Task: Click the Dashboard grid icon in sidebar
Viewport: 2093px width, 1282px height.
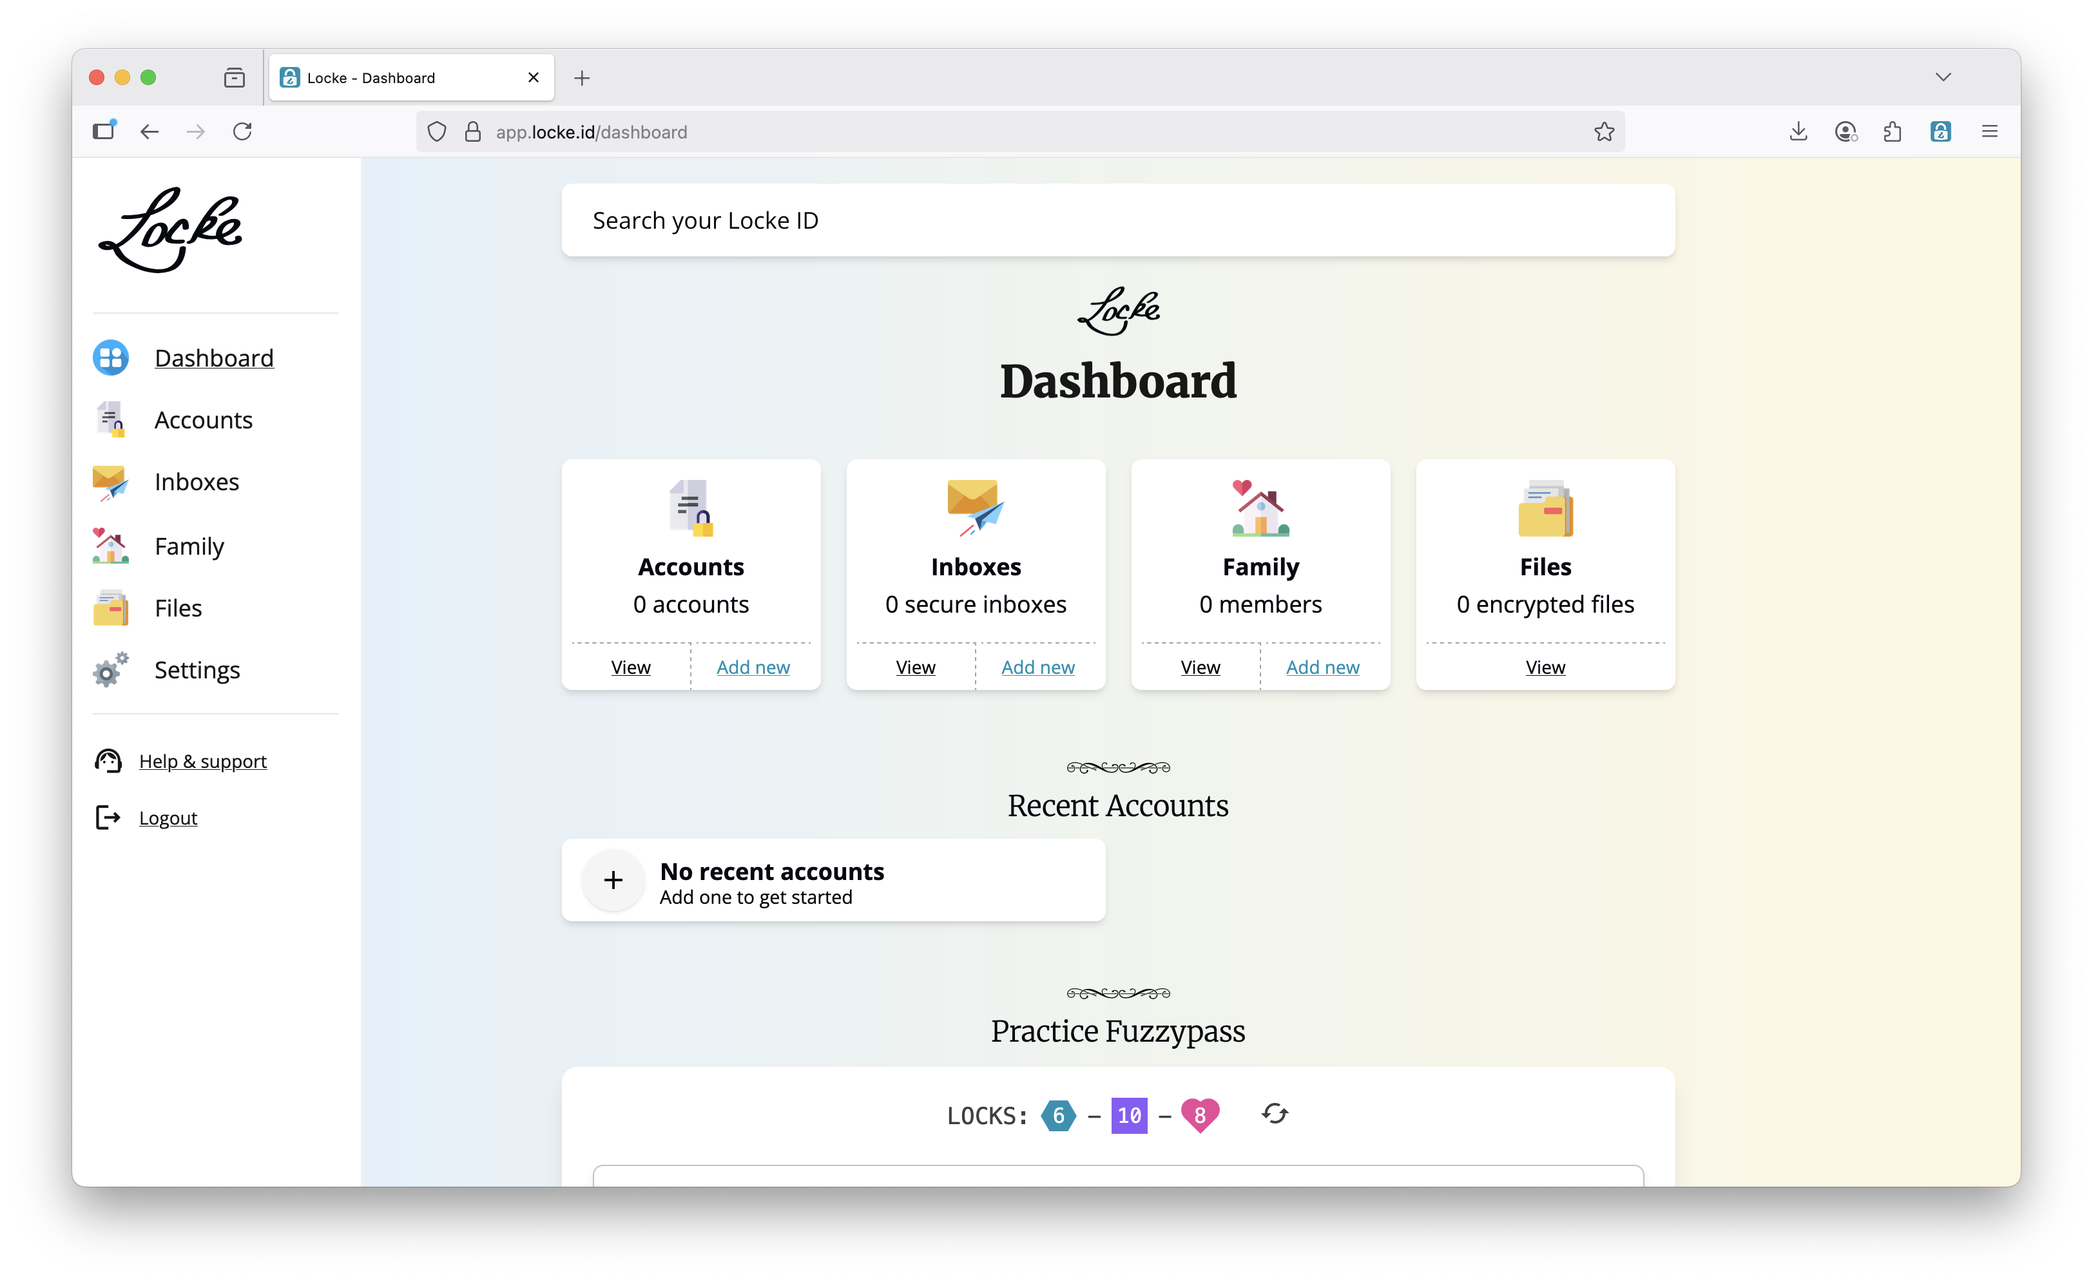Action: [x=110, y=358]
